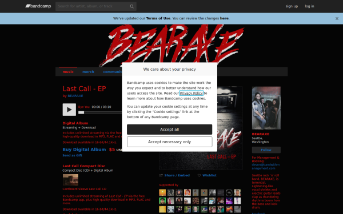Choose Accept necessary only
The width and height of the screenshot is (343, 214).
[170, 142]
